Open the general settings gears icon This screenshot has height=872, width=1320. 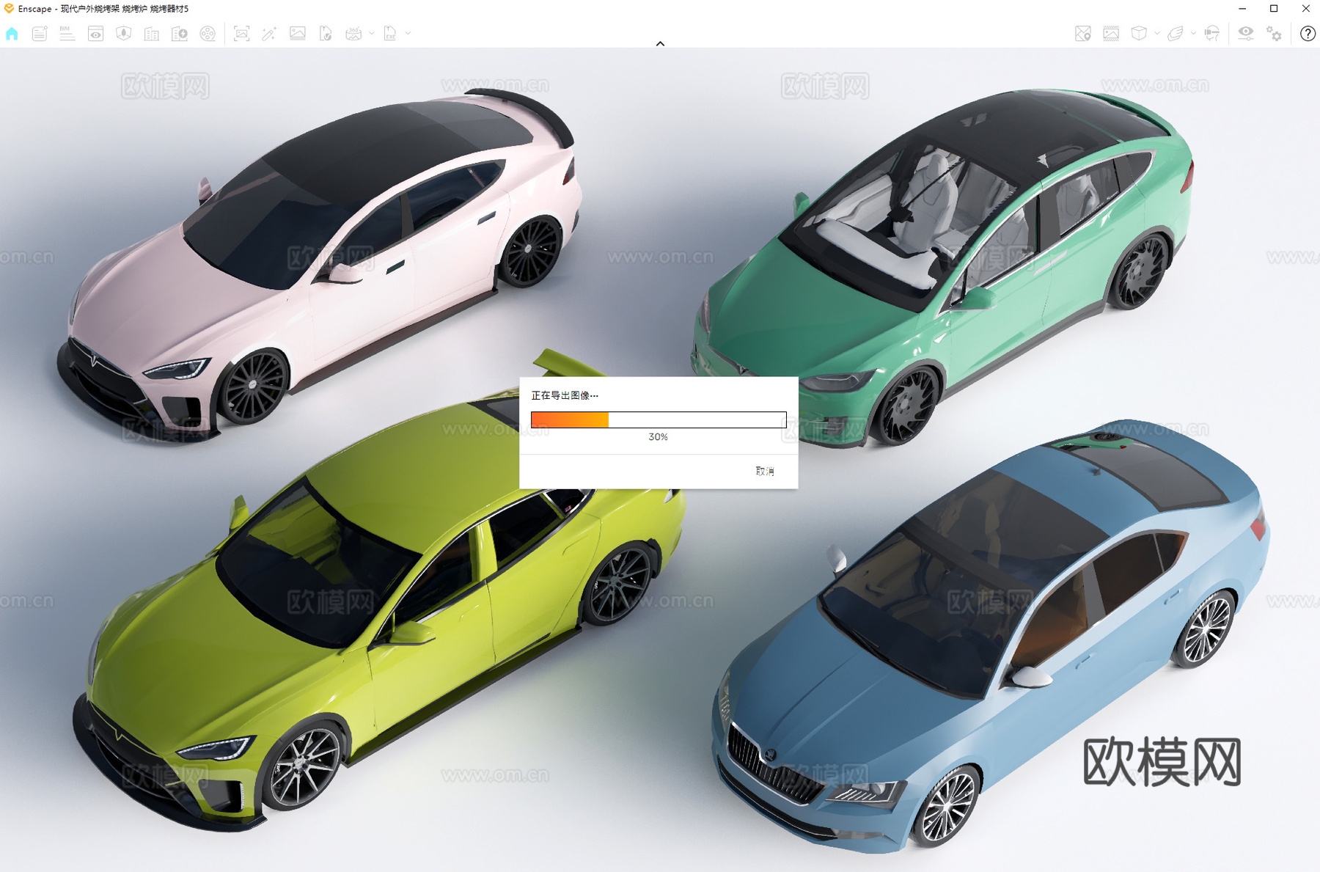click(x=1275, y=34)
